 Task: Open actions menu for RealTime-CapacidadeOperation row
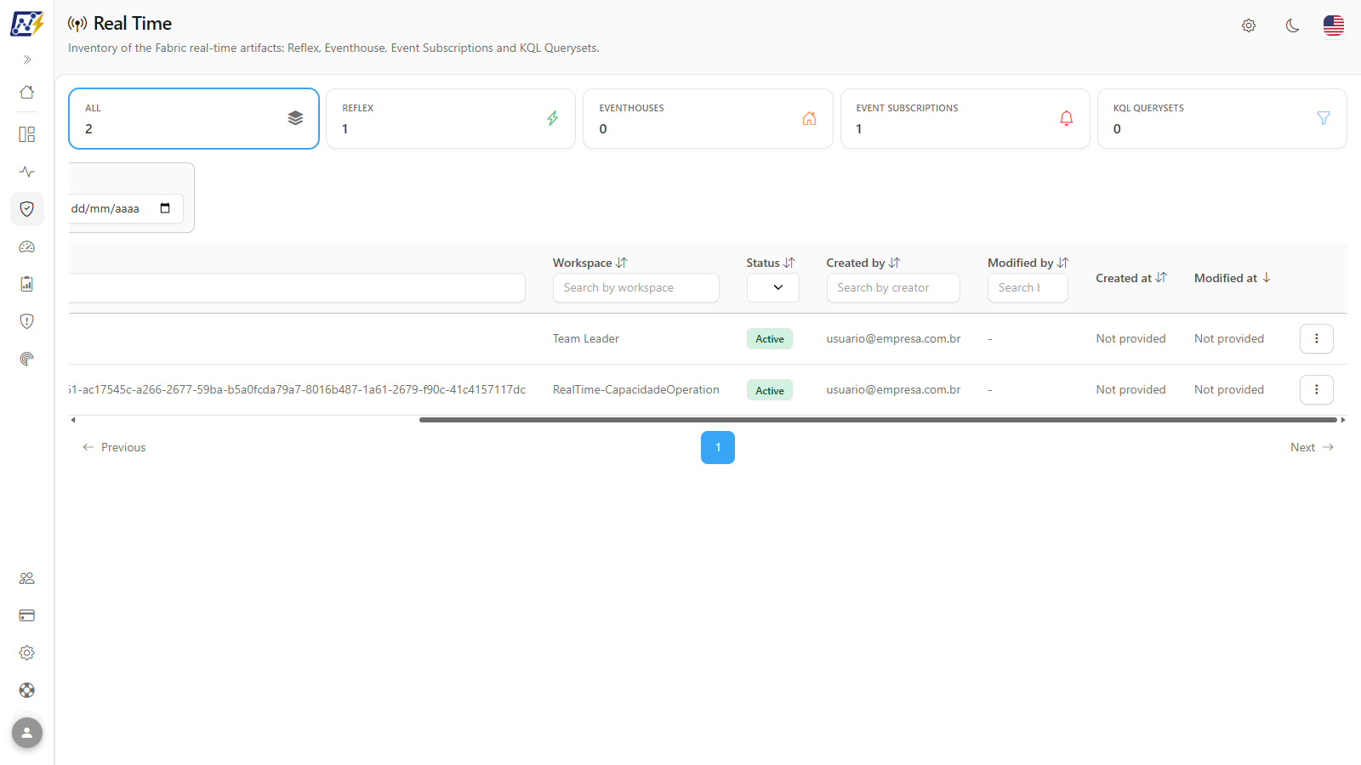(1317, 389)
